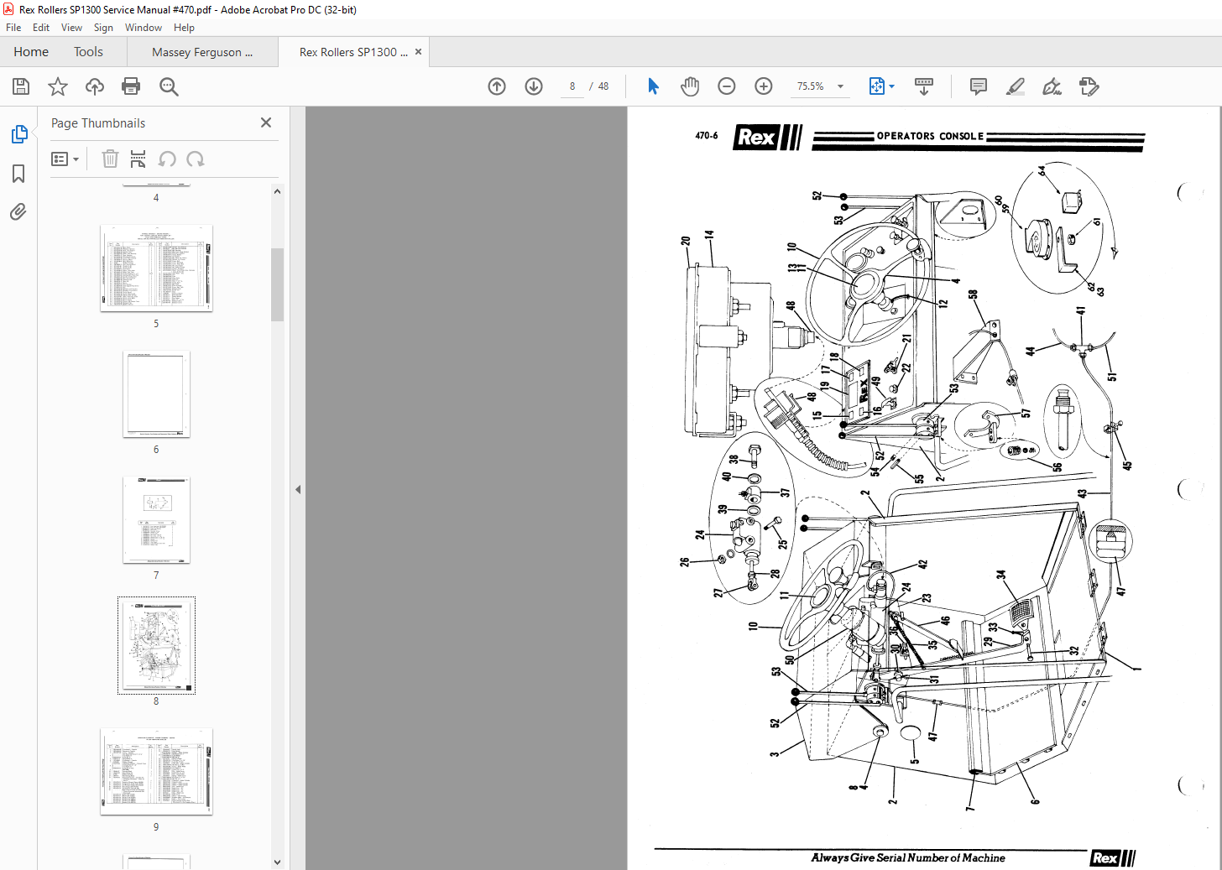Print the document with the printer icon
This screenshot has height=870, width=1222.
(131, 86)
